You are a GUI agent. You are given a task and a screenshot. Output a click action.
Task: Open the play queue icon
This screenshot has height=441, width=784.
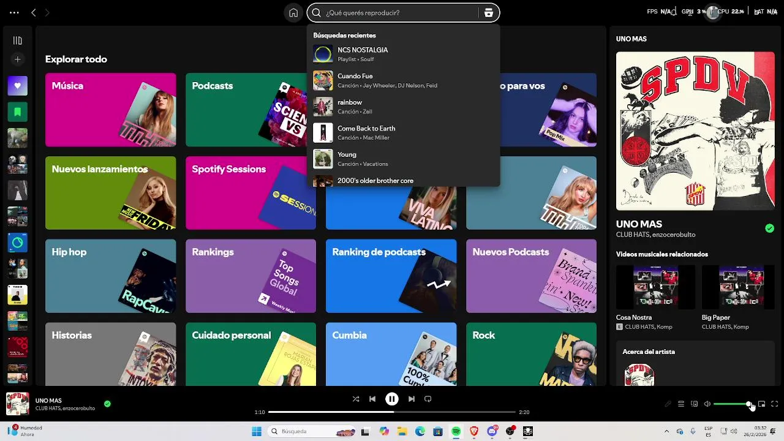point(681,404)
